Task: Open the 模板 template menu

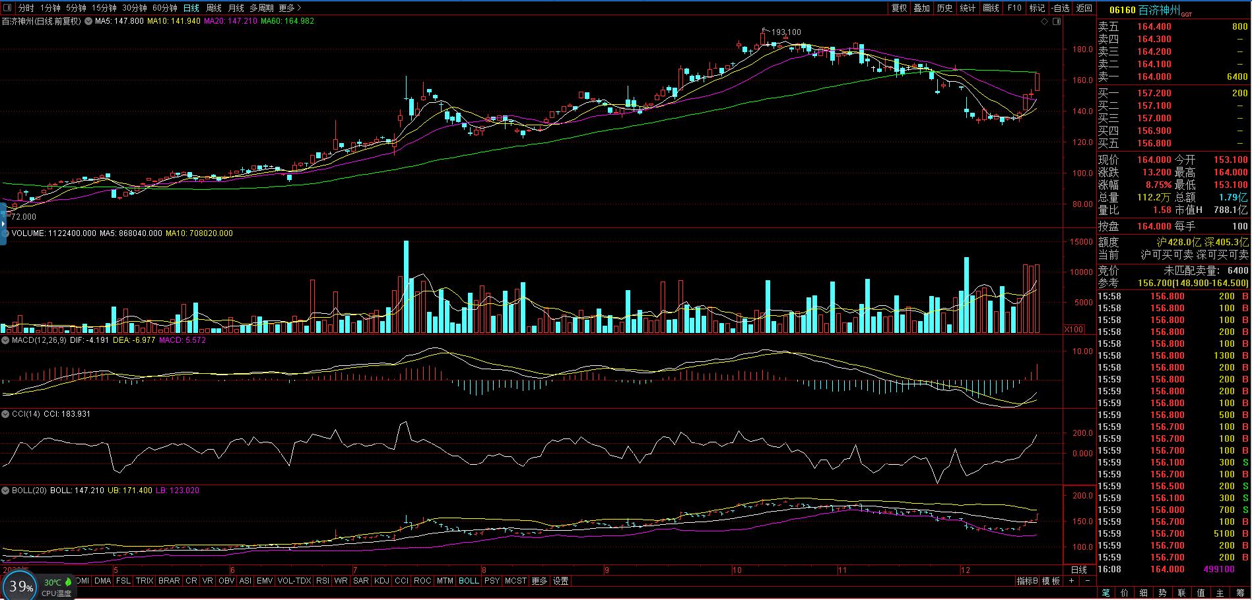Action: tap(1051, 581)
